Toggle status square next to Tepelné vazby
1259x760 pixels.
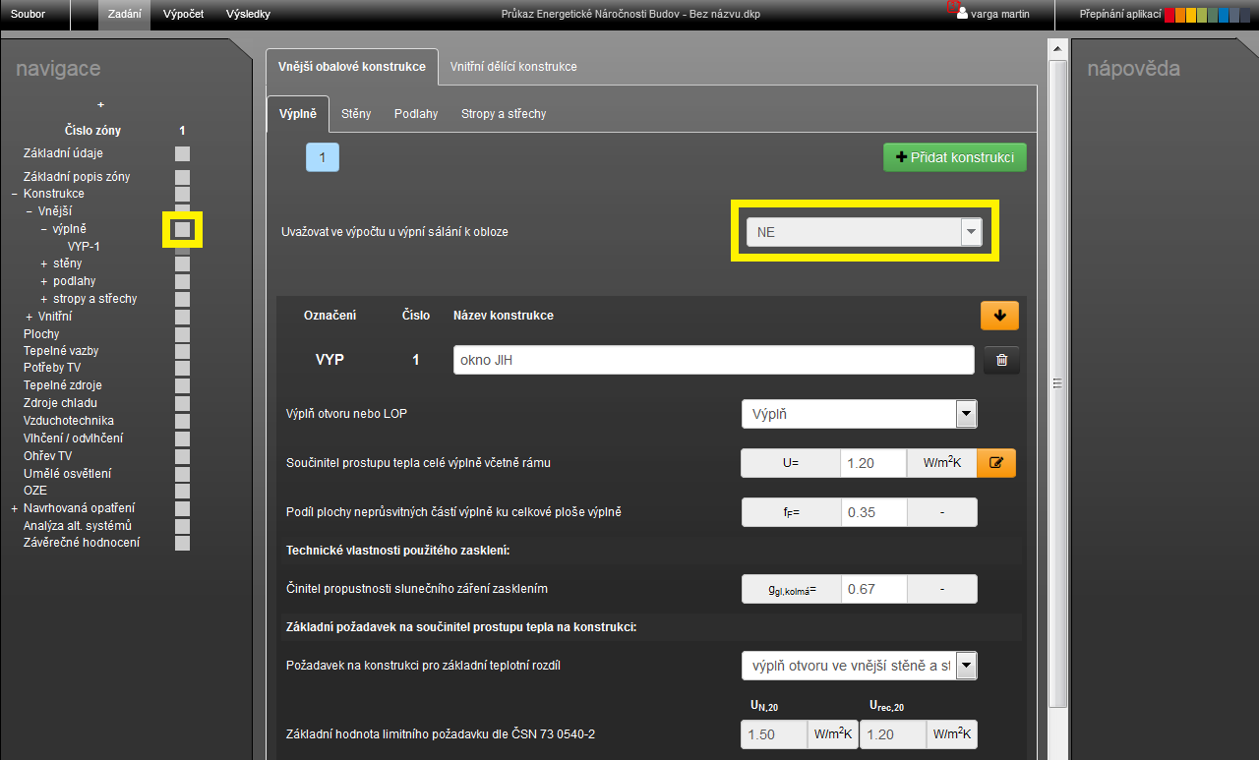tap(182, 351)
